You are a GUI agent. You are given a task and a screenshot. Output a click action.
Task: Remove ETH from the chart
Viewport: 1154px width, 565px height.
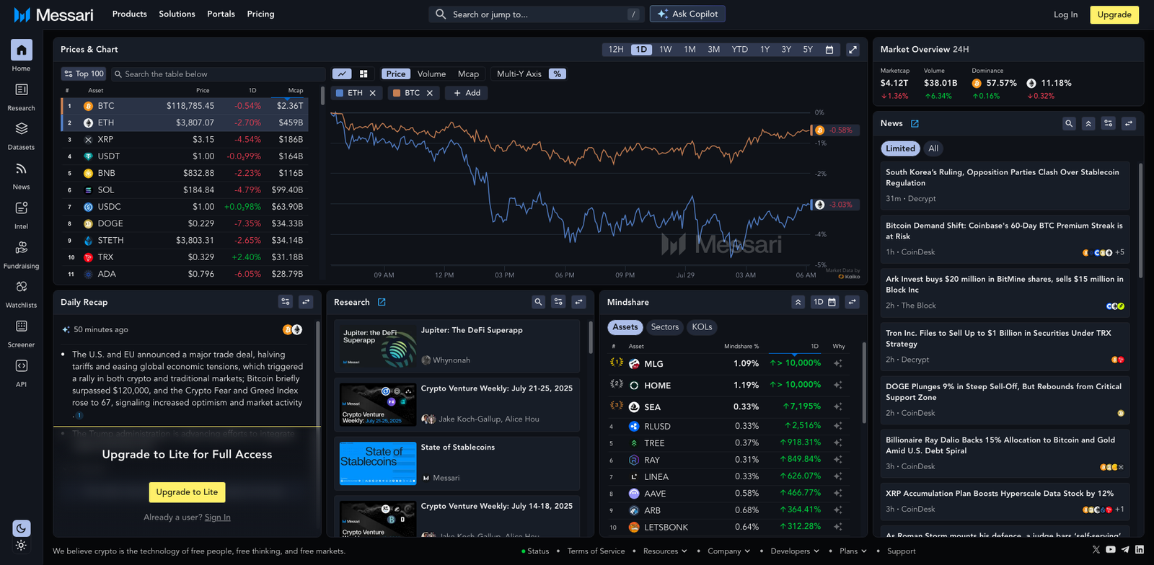coord(373,93)
